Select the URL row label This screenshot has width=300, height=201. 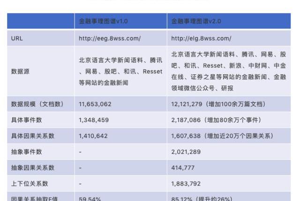tap(17, 39)
